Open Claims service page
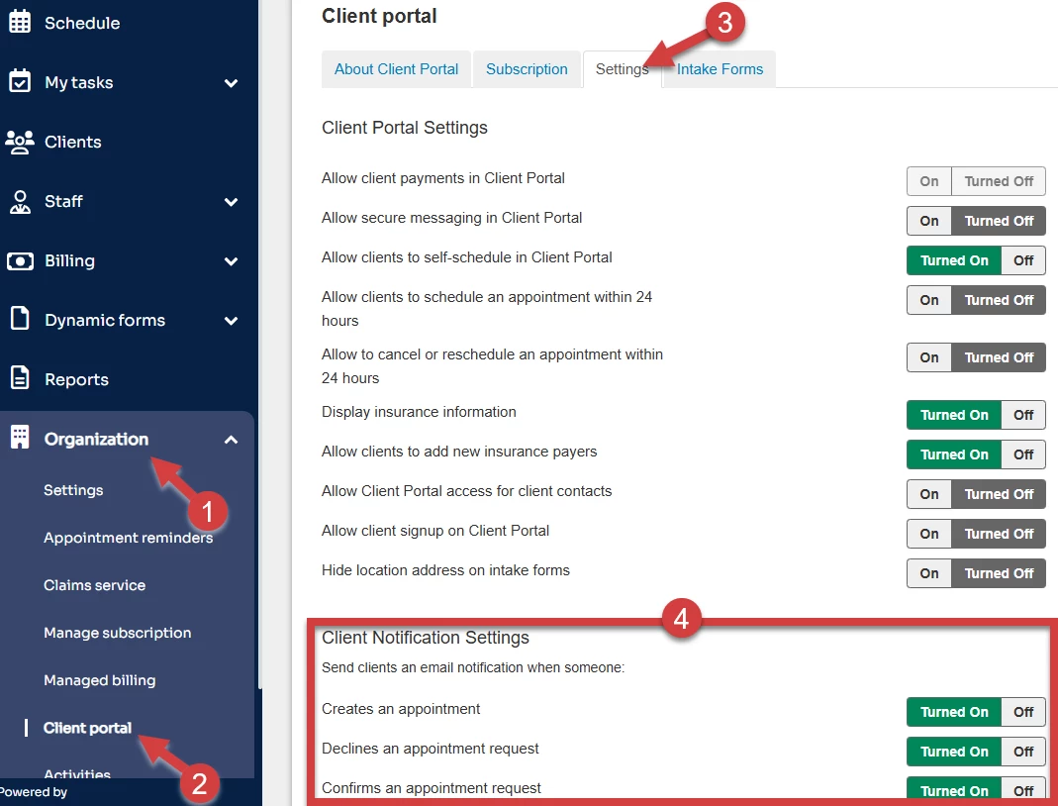Screen dimensions: 1058x806 [x=94, y=585]
